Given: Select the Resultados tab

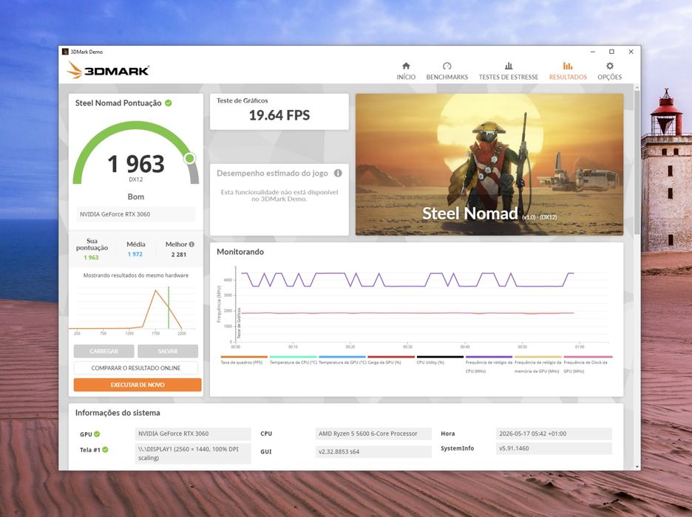Looking at the screenshot, I should pyautogui.click(x=568, y=71).
